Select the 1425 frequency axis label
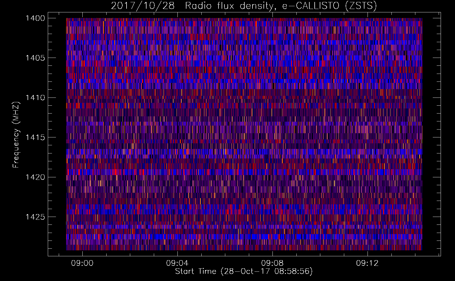Screen dimensions: 455x281 pos(35,217)
